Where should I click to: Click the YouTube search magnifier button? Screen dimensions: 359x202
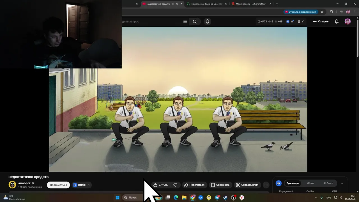point(195,22)
